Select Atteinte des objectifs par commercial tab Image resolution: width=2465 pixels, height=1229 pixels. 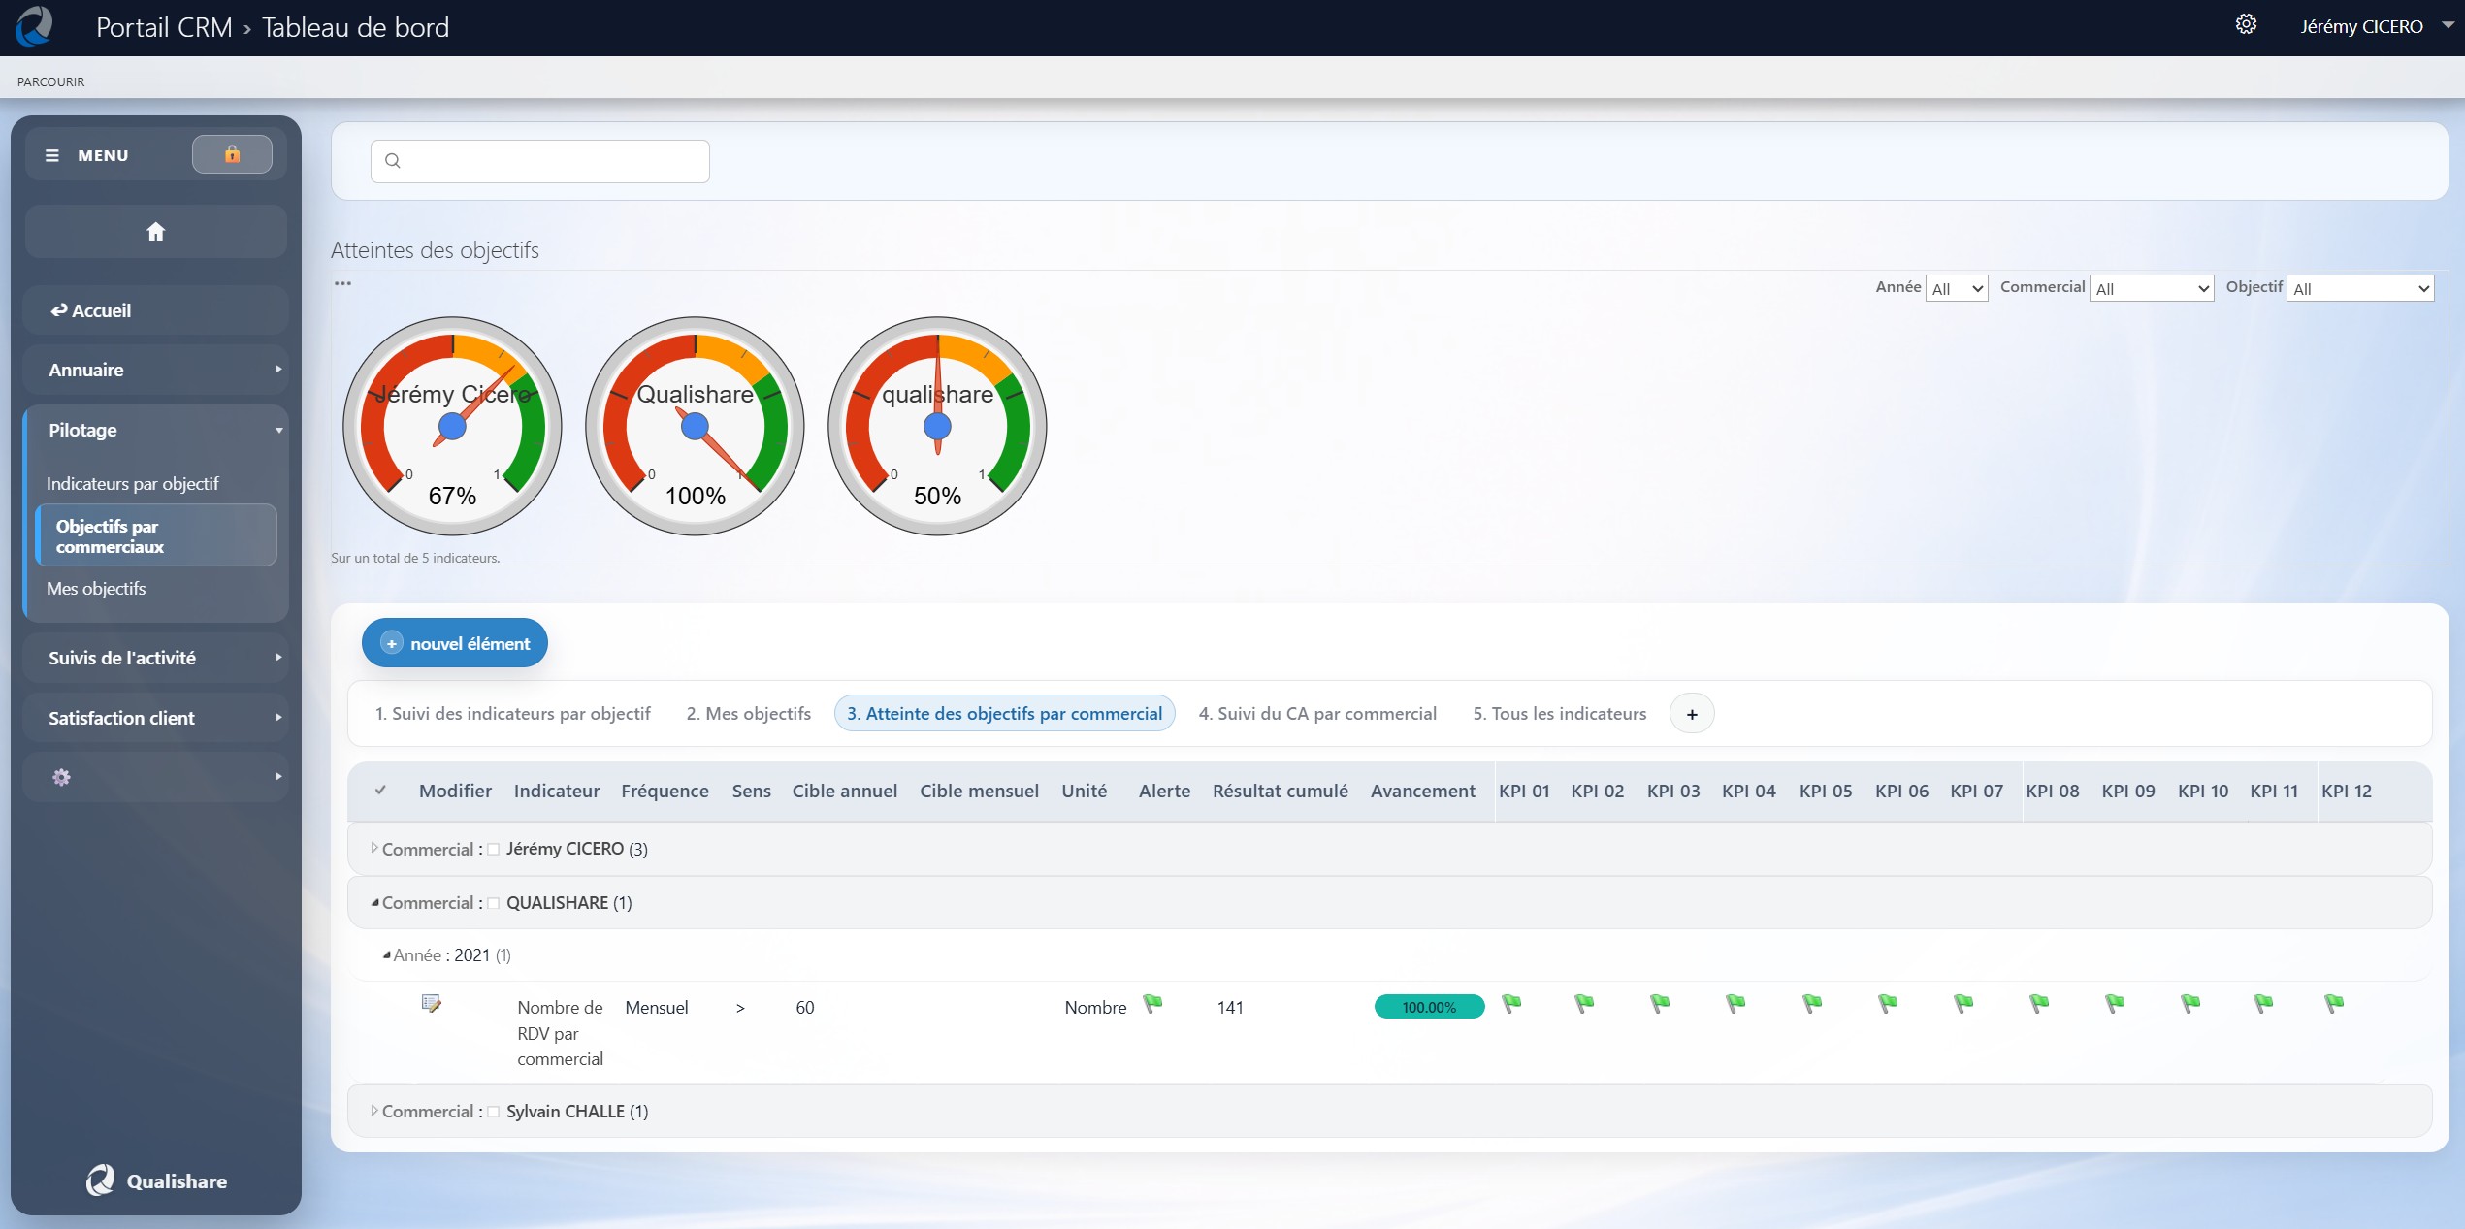point(1004,713)
